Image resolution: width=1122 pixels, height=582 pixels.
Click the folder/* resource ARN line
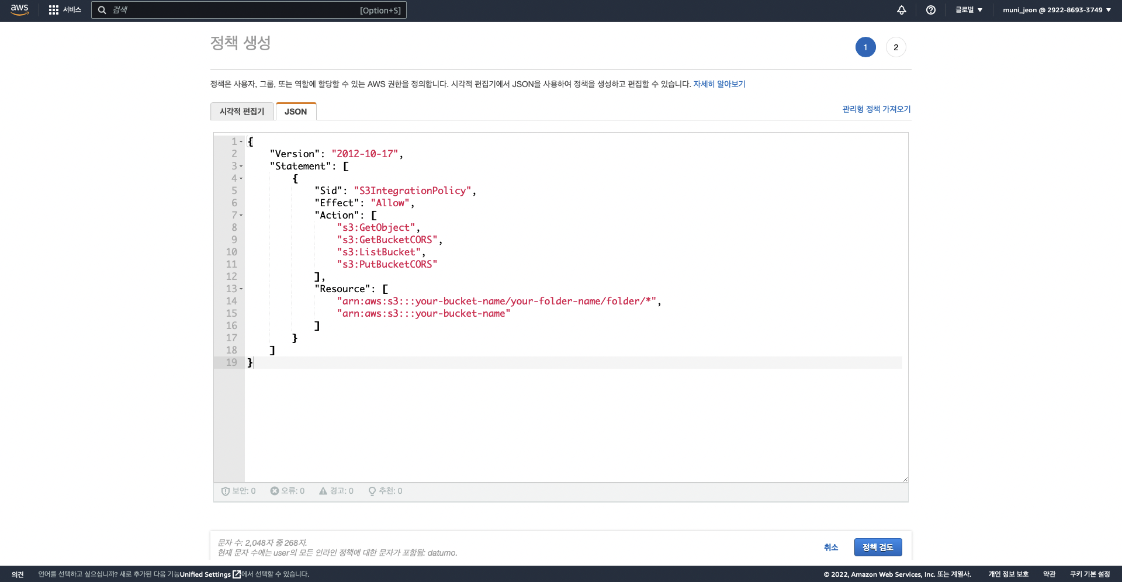[497, 301]
